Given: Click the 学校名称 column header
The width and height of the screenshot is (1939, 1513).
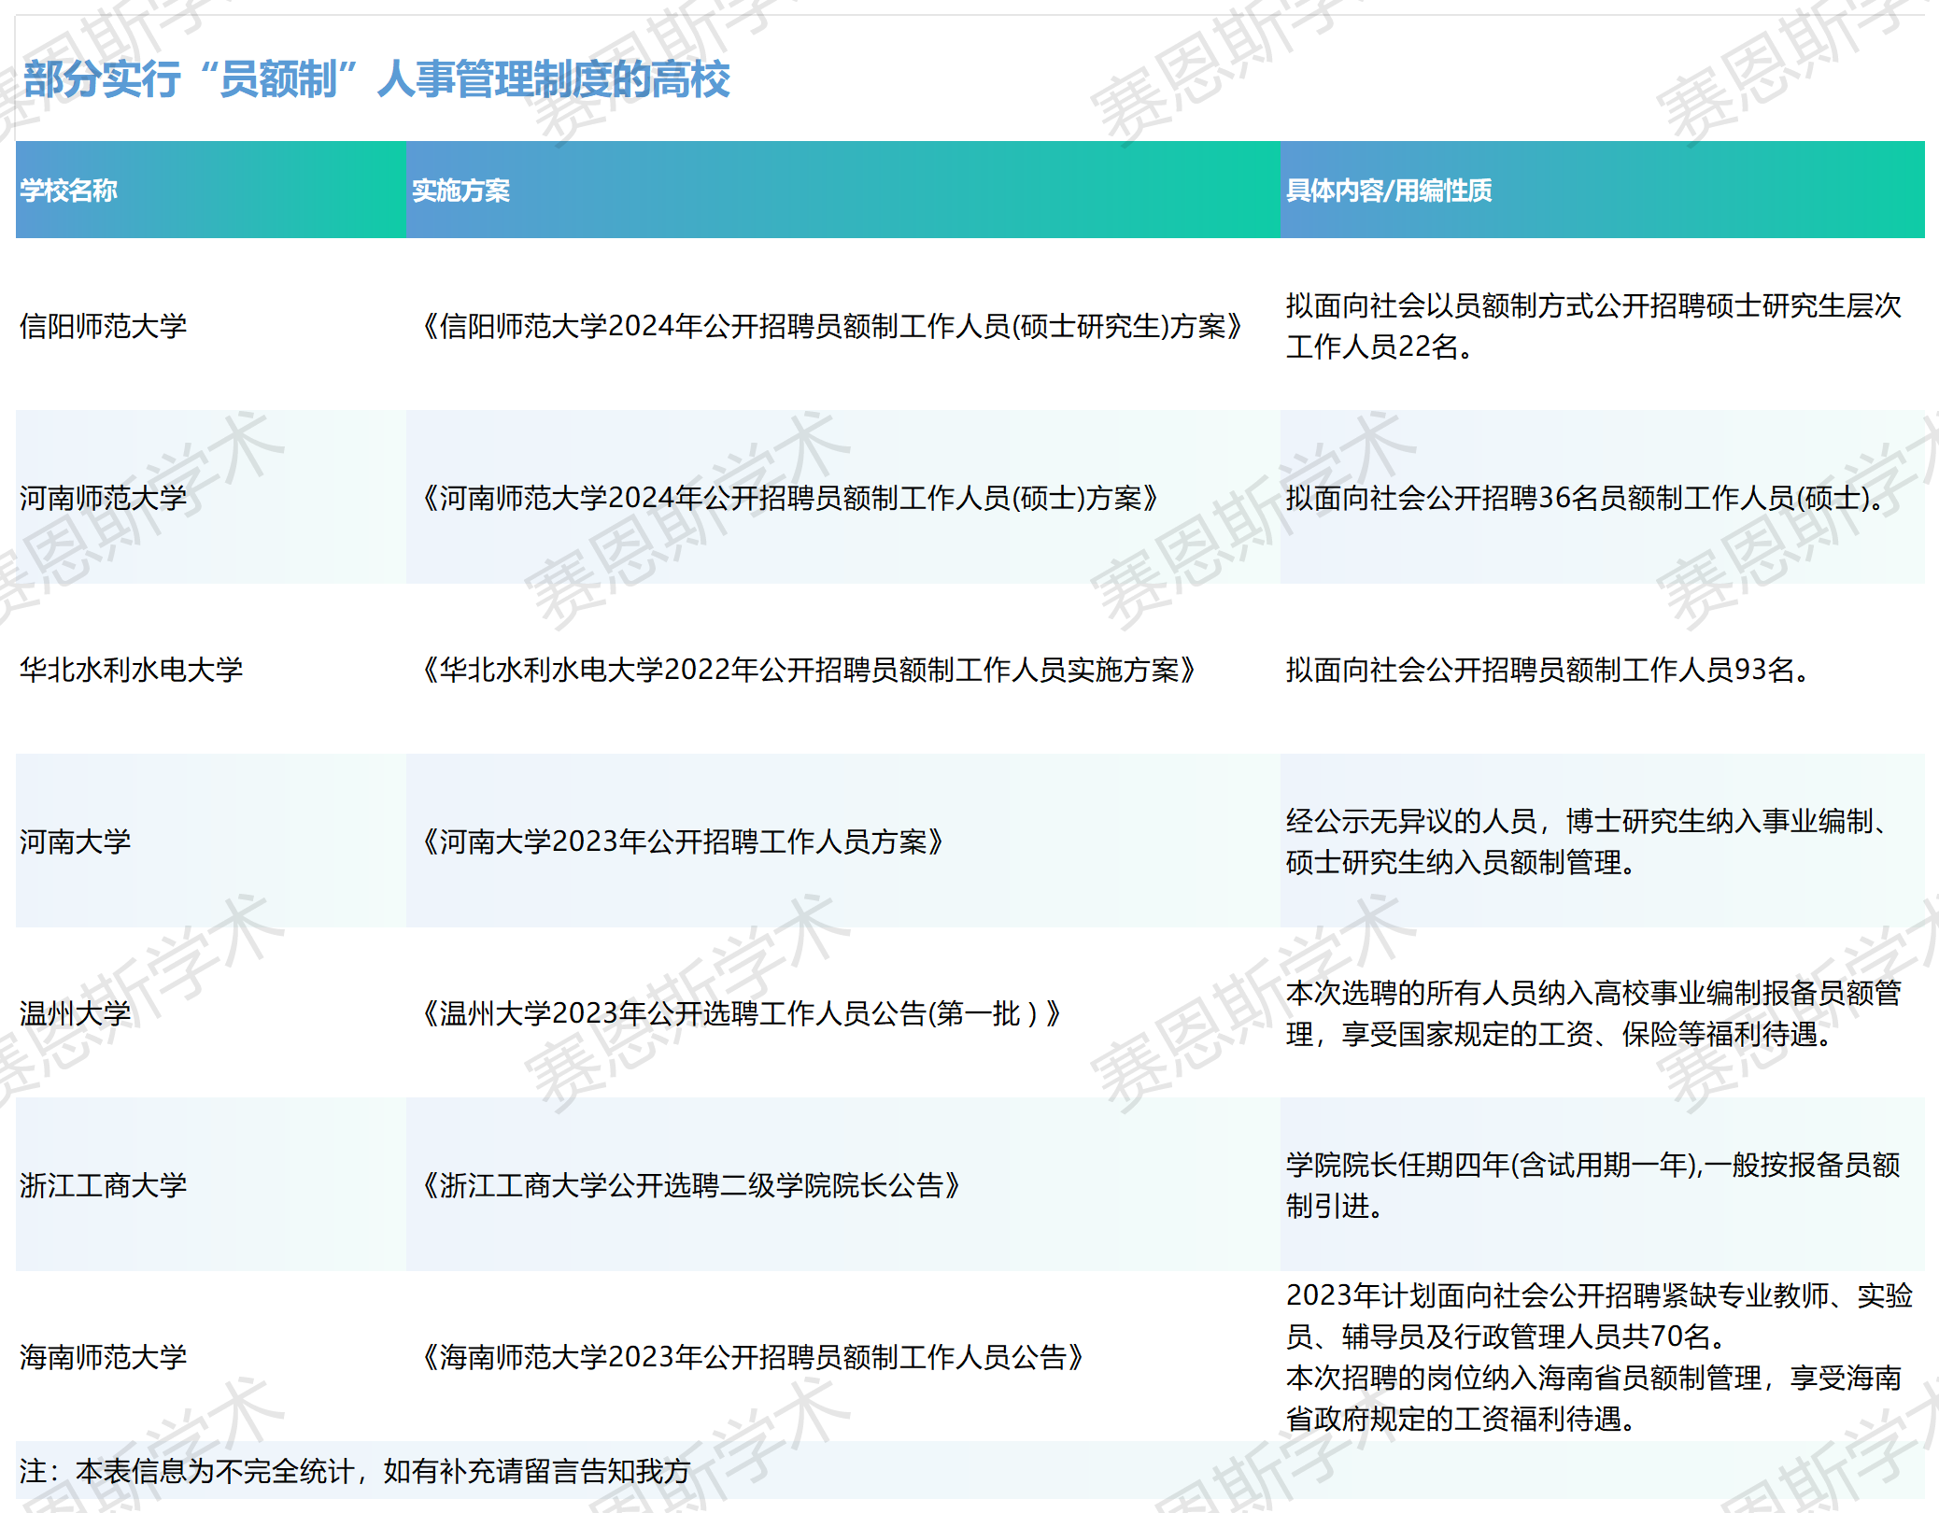Looking at the screenshot, I should tap(68, 191).
